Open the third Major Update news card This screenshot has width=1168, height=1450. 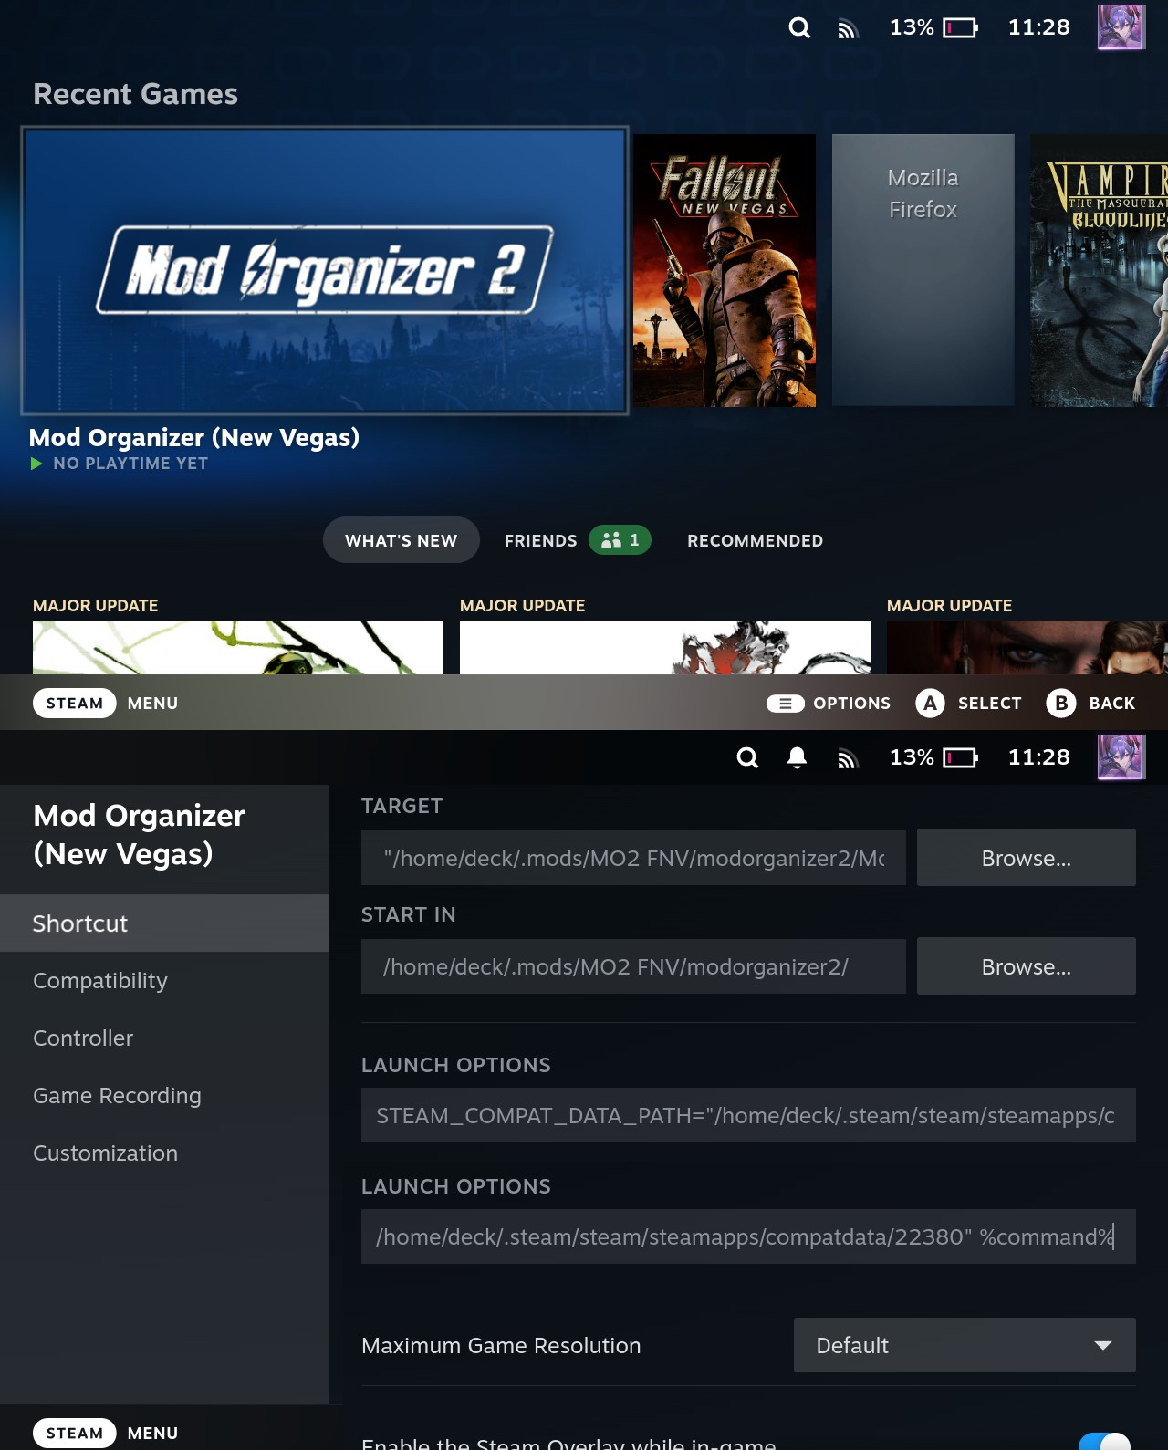pos(1027,647)
